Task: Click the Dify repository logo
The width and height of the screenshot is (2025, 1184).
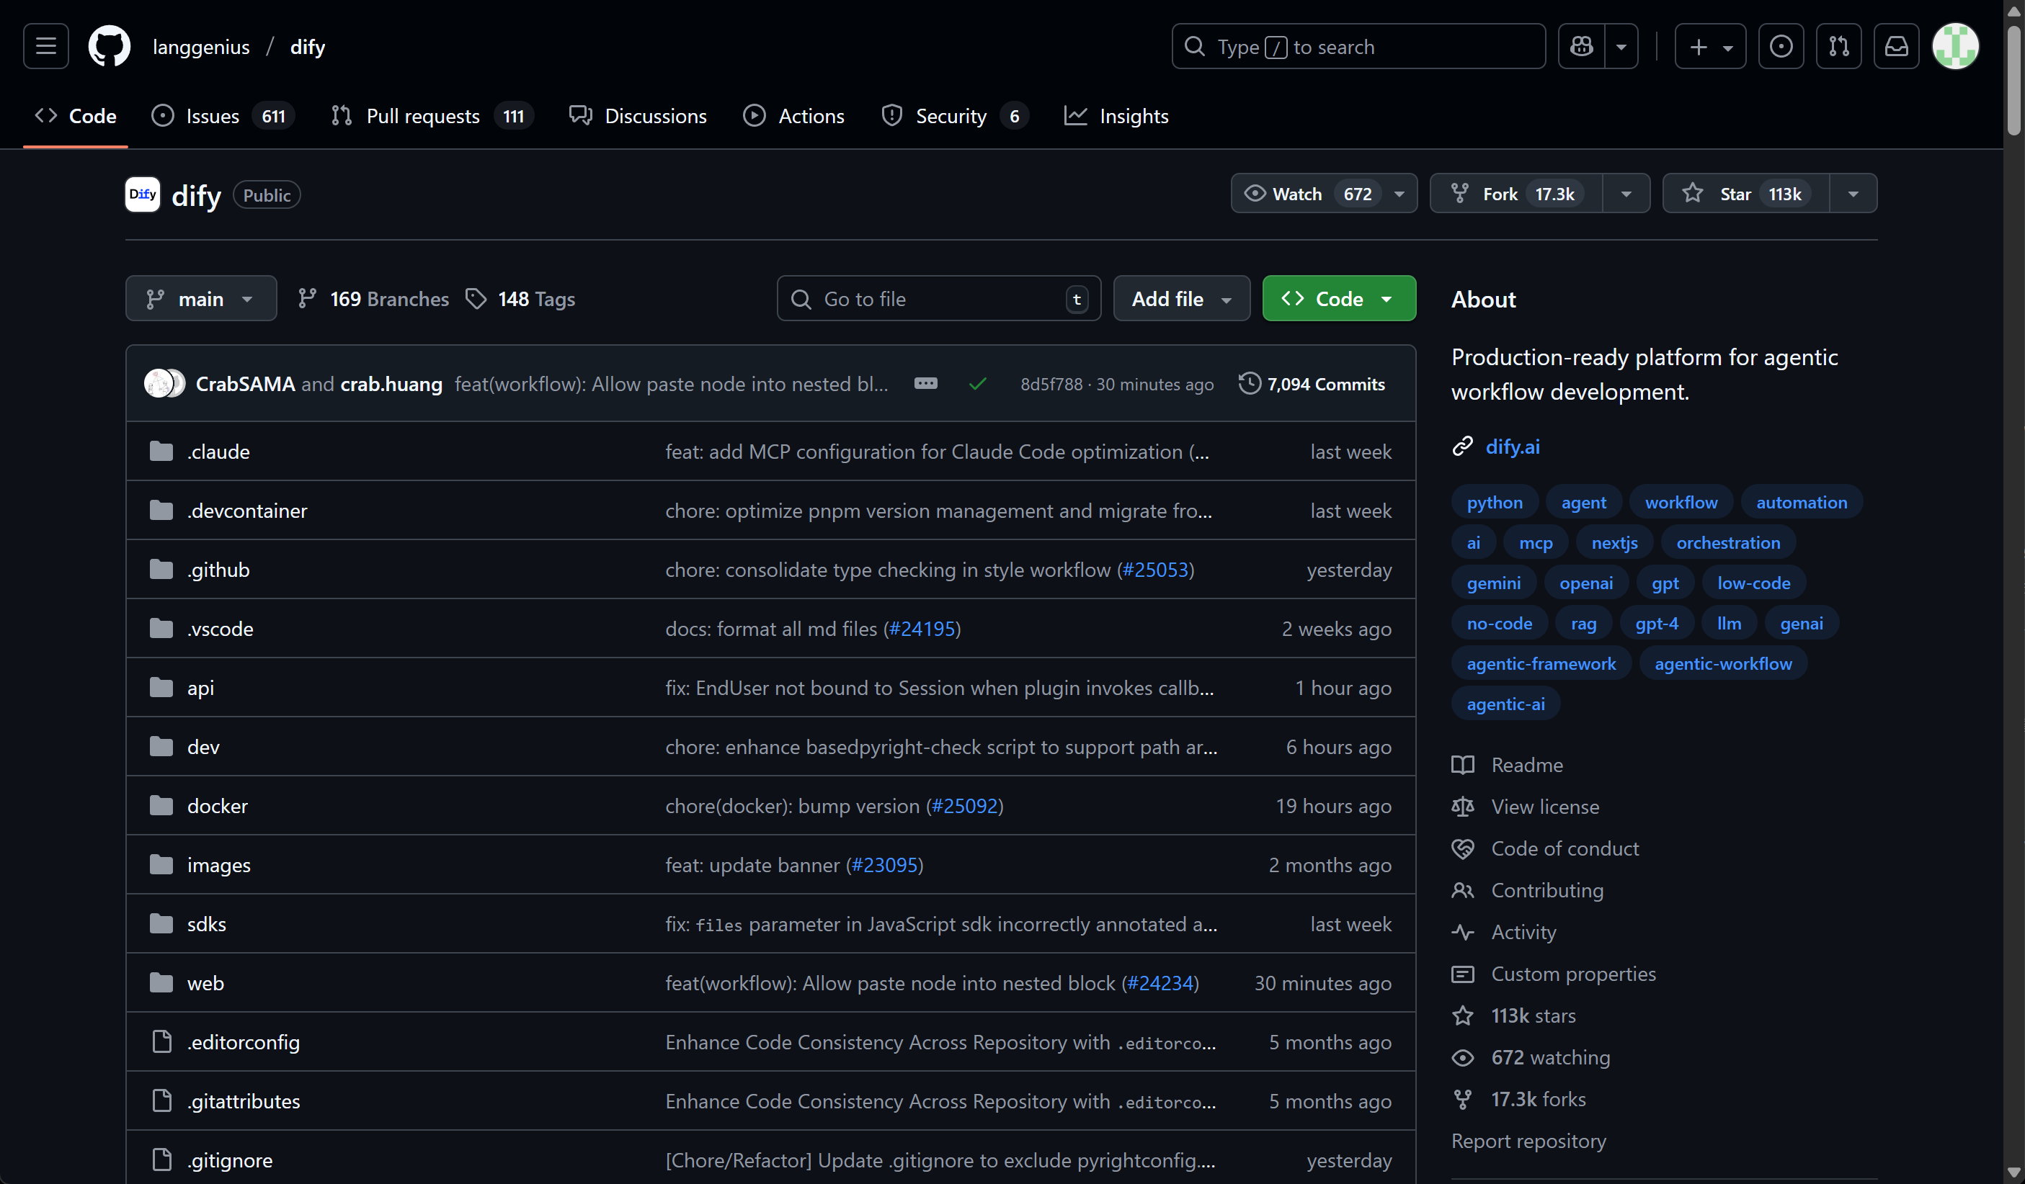Action: pos(142,194)
